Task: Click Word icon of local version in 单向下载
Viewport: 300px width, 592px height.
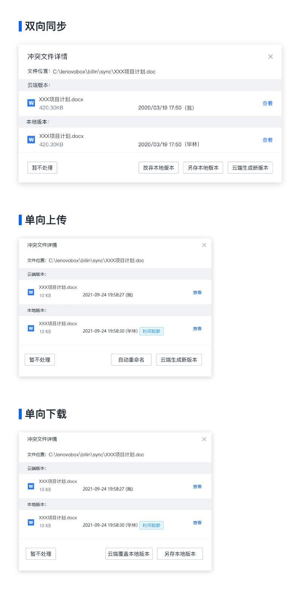Action: (31, 522)
